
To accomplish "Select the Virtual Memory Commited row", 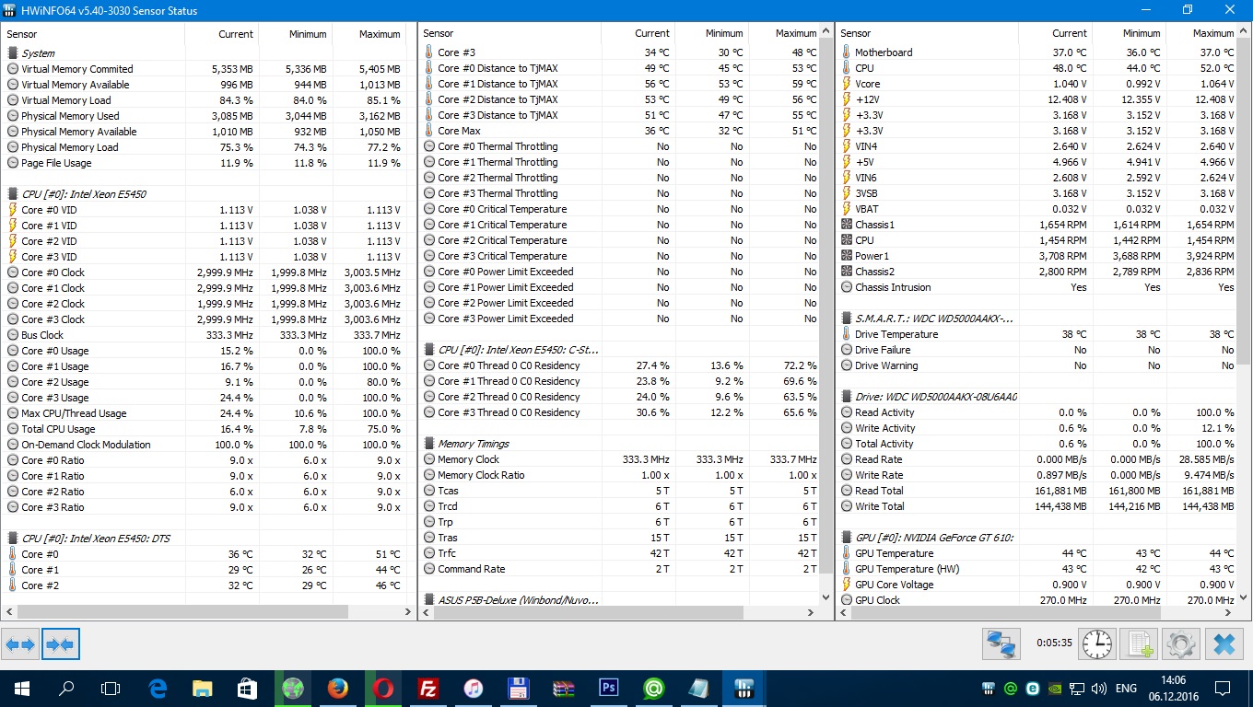I will coord(205,69).
